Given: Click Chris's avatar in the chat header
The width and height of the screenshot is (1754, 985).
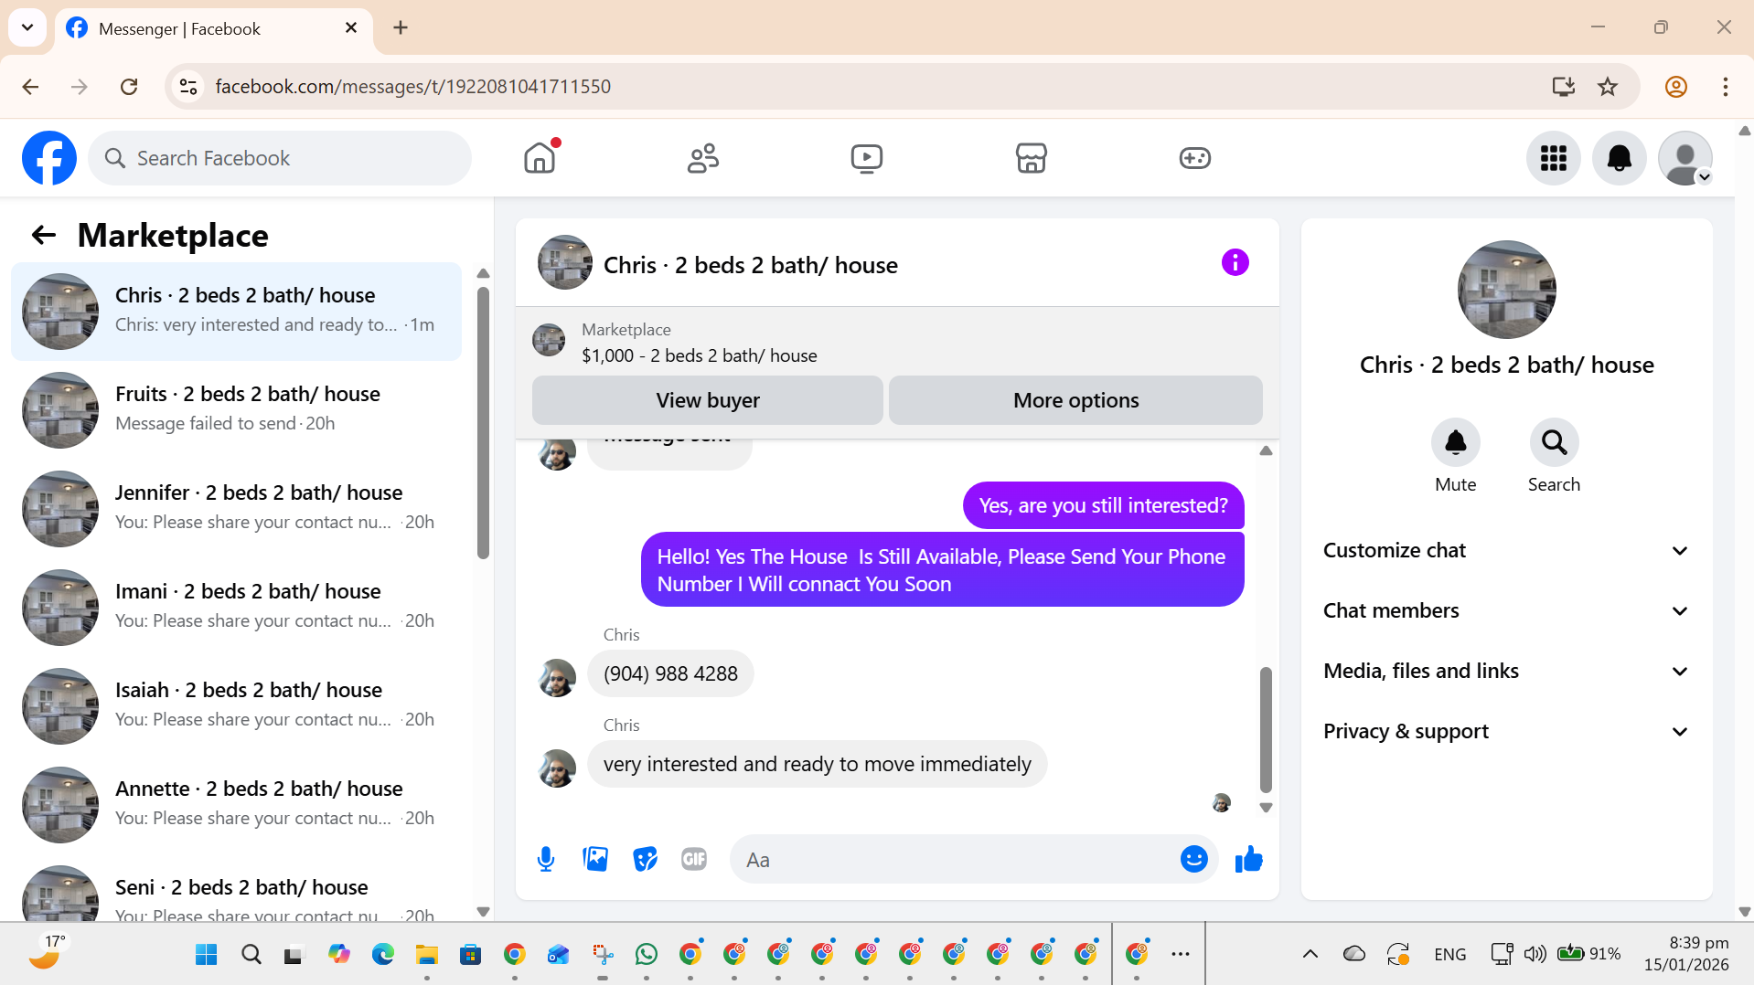Looking at the screenshot, I should [565, 263].
